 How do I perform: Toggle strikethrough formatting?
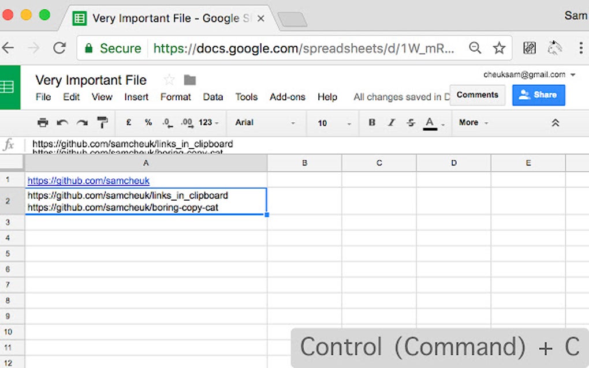point(411,122)
